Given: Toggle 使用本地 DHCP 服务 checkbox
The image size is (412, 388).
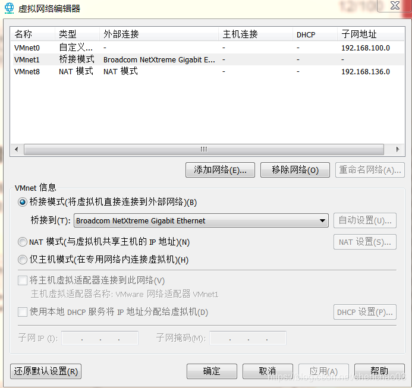Looking at the screenshot, I should [x=23, y=312].
